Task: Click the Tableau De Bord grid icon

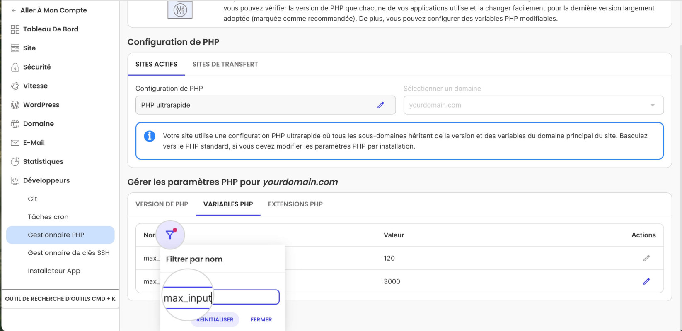Action: click(15, 29)
